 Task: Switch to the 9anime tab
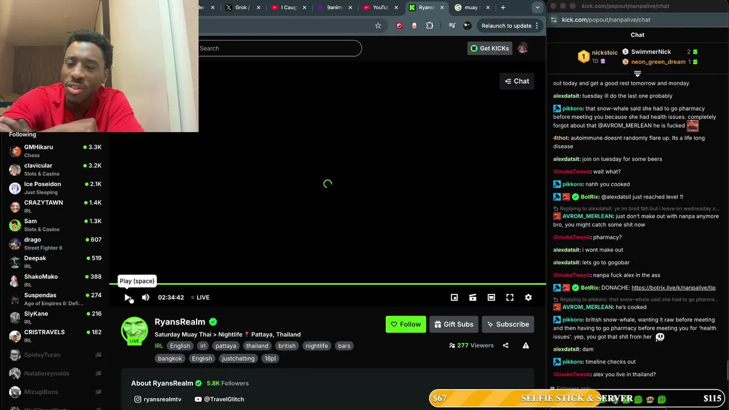[x=335, y=7]
